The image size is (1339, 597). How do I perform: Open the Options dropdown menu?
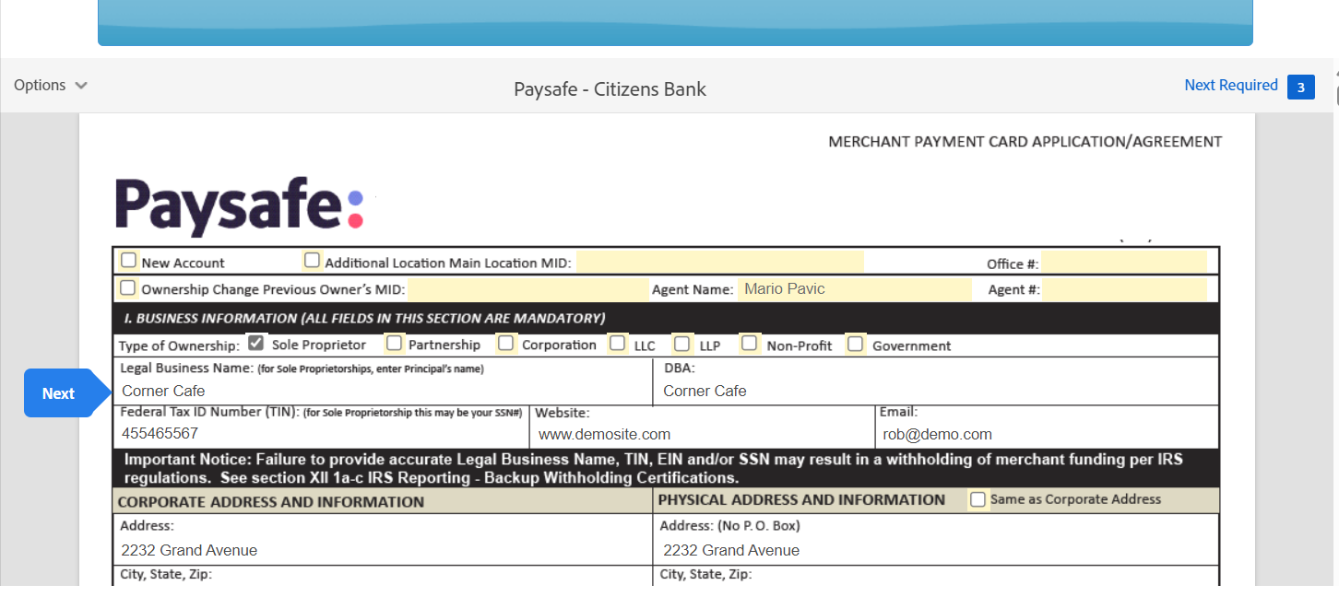point(51,86)
